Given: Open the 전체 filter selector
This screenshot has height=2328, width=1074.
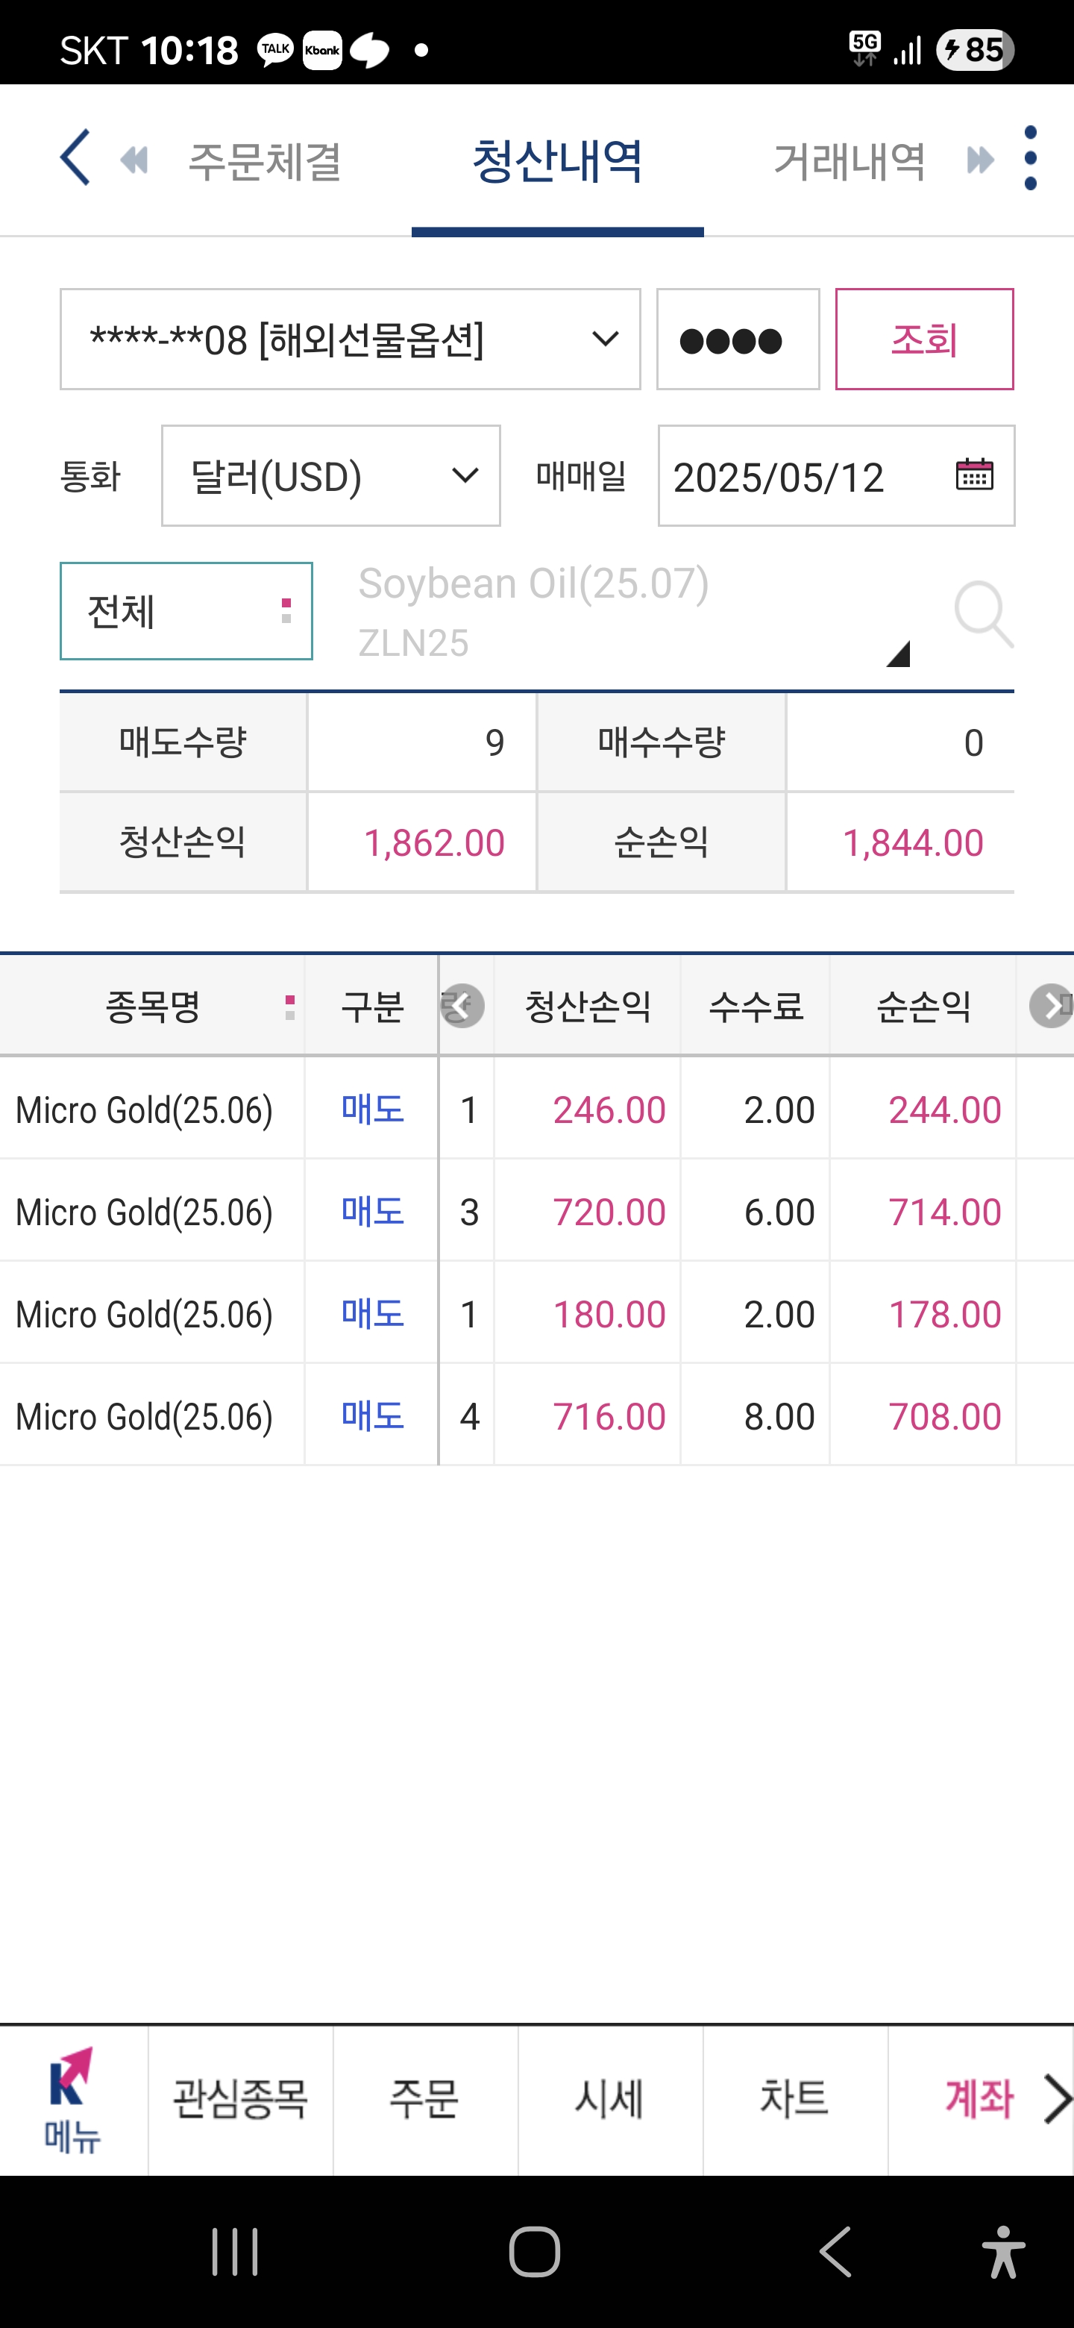Looking at the screenshot, I should [186, 611].
